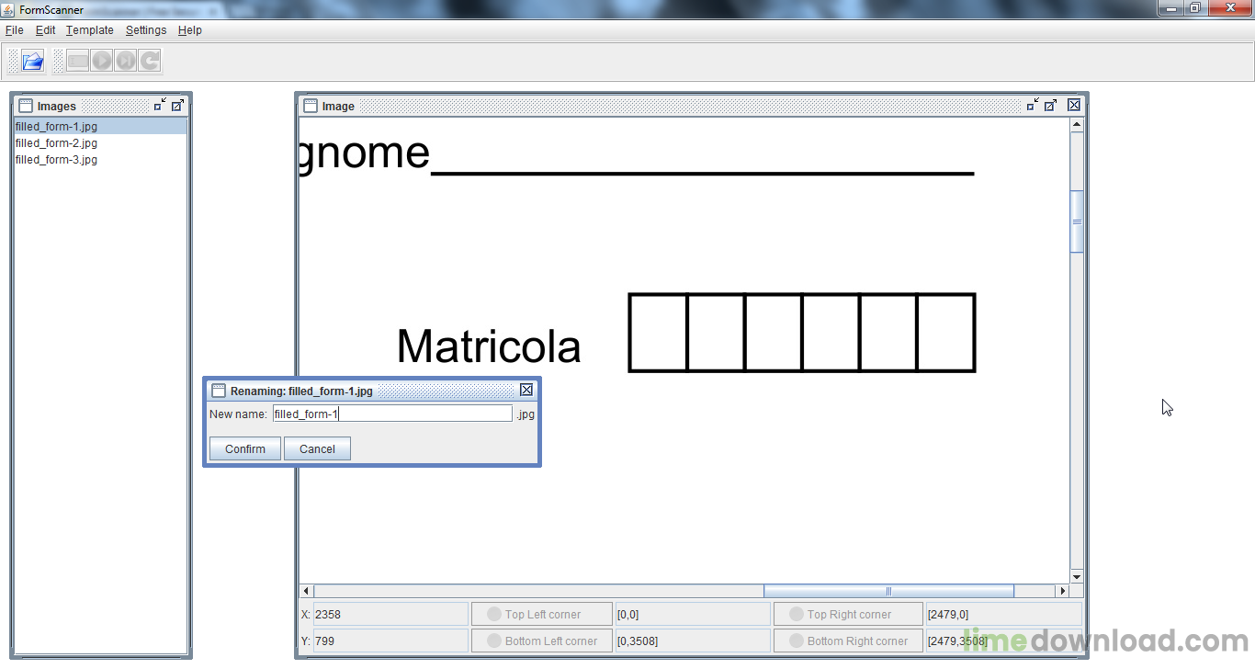Click the rename file toolbar icon
The image size is (1255, 669).
tap(78, 62)
